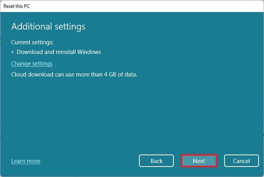Screen dimensions: 264x177
Task: Click the bullet before Download and reinstall
Action: tap(13, 52)
